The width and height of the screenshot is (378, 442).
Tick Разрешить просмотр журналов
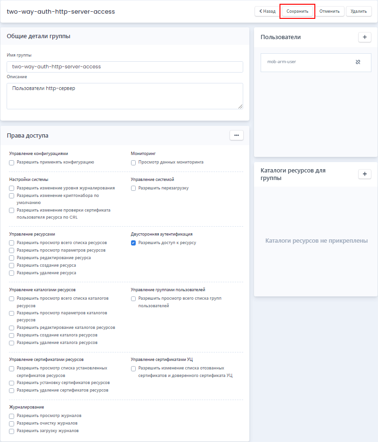click(12, 416)
